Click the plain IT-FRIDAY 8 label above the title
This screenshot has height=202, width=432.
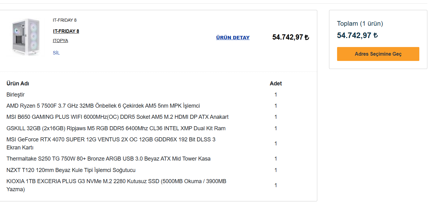click(x=65, y=20)
